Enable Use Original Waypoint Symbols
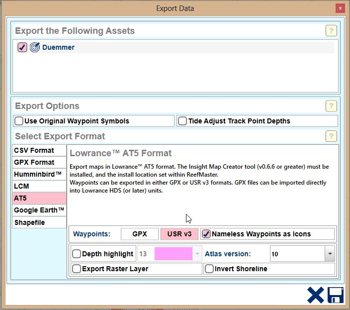The image size is (350, 310). click(x=19, y=121)
